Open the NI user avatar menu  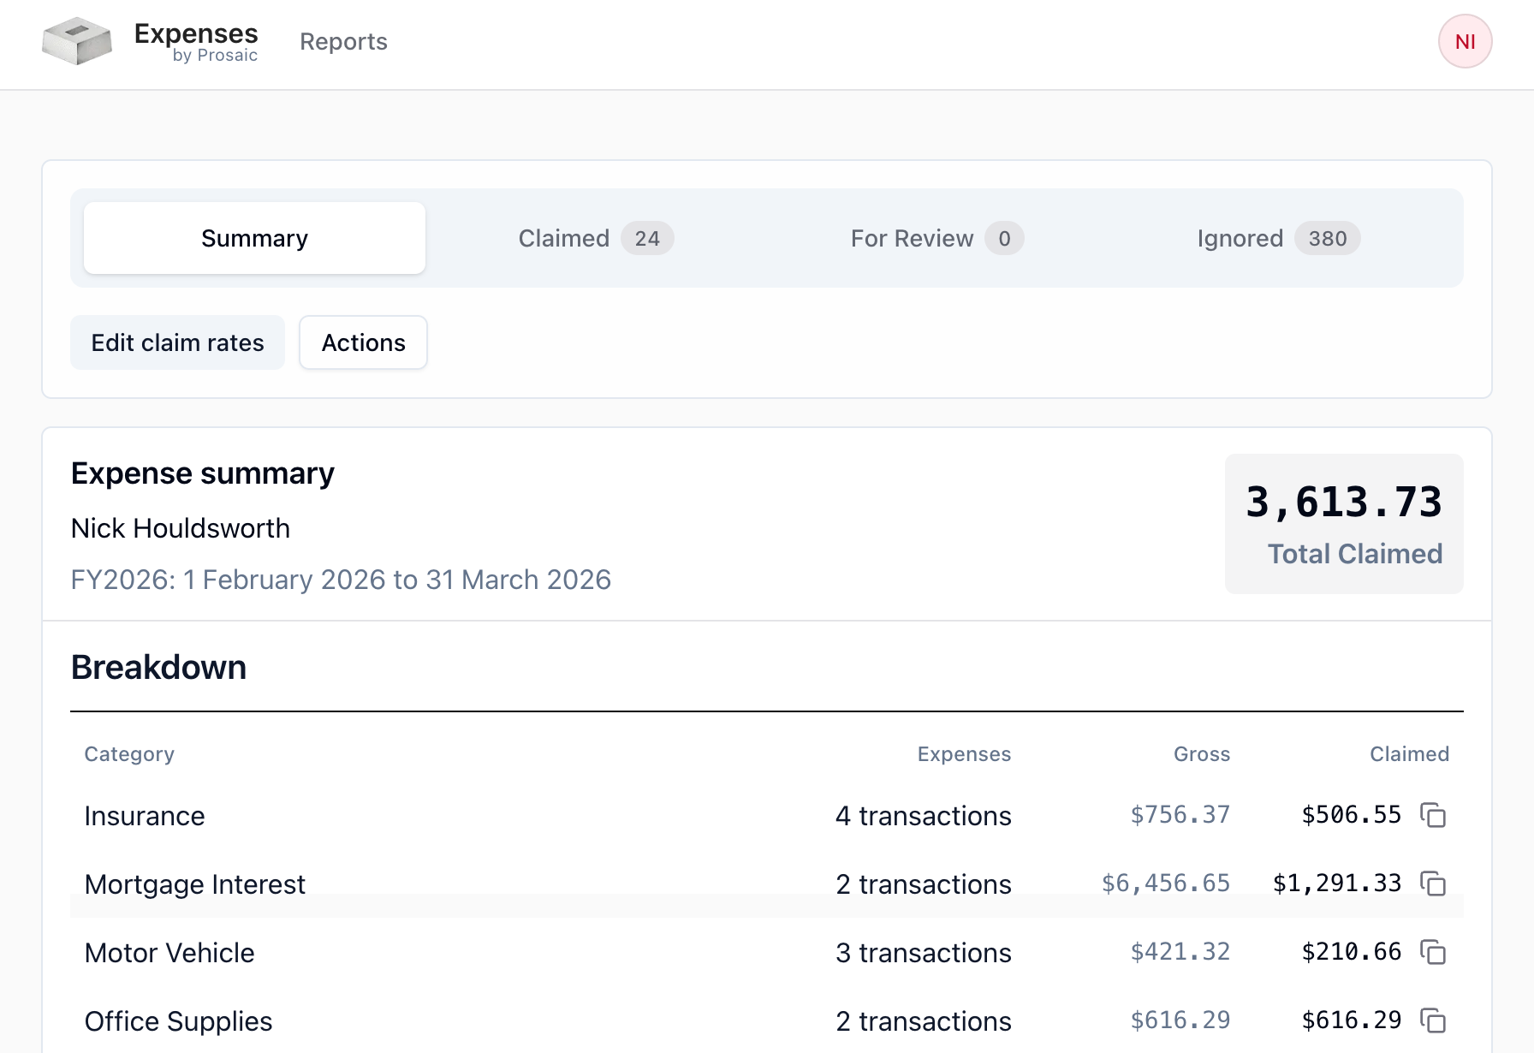(1465, 41)
